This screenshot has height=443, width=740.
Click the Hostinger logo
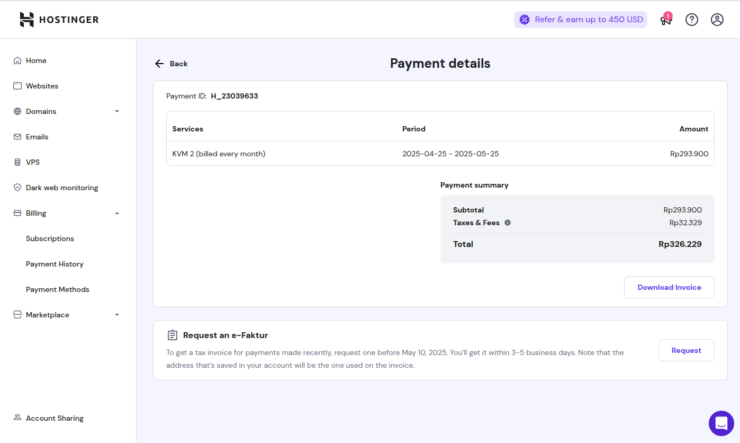(59, 20)
